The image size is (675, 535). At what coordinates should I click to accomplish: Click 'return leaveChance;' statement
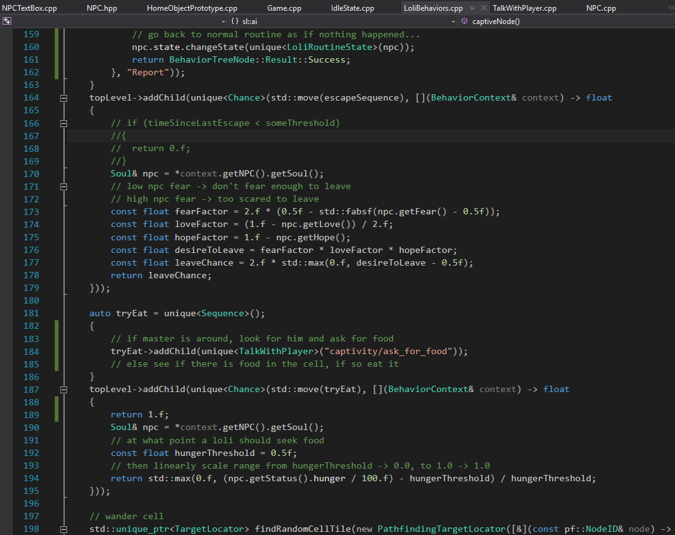161,276
